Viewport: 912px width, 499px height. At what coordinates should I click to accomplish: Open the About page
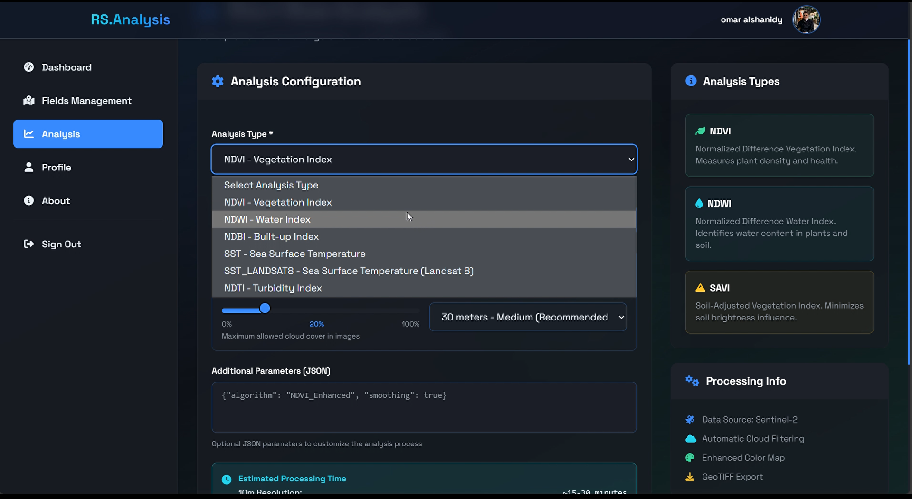[88, 200]
